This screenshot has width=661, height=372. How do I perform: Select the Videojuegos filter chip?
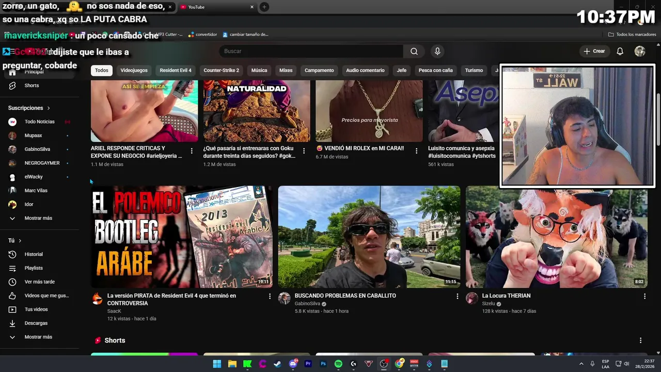click(x=134, y=70)
